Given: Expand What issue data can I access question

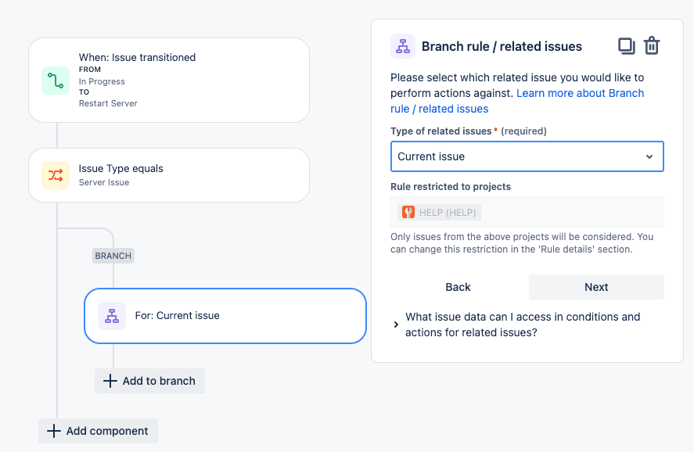Looking at the screenshot, I should [x=523, y=325].
